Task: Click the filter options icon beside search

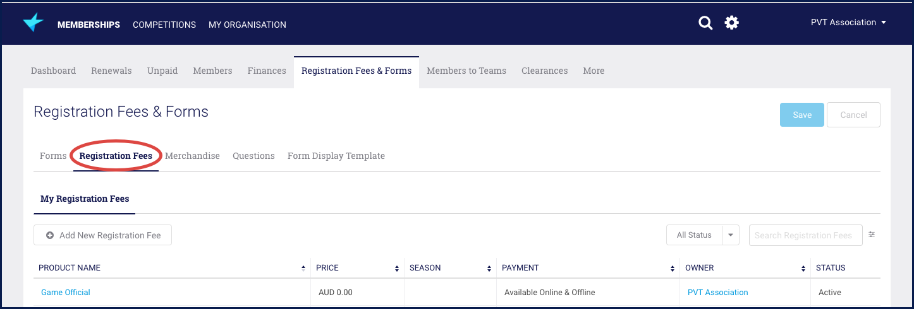Action: tap(872, 235)
